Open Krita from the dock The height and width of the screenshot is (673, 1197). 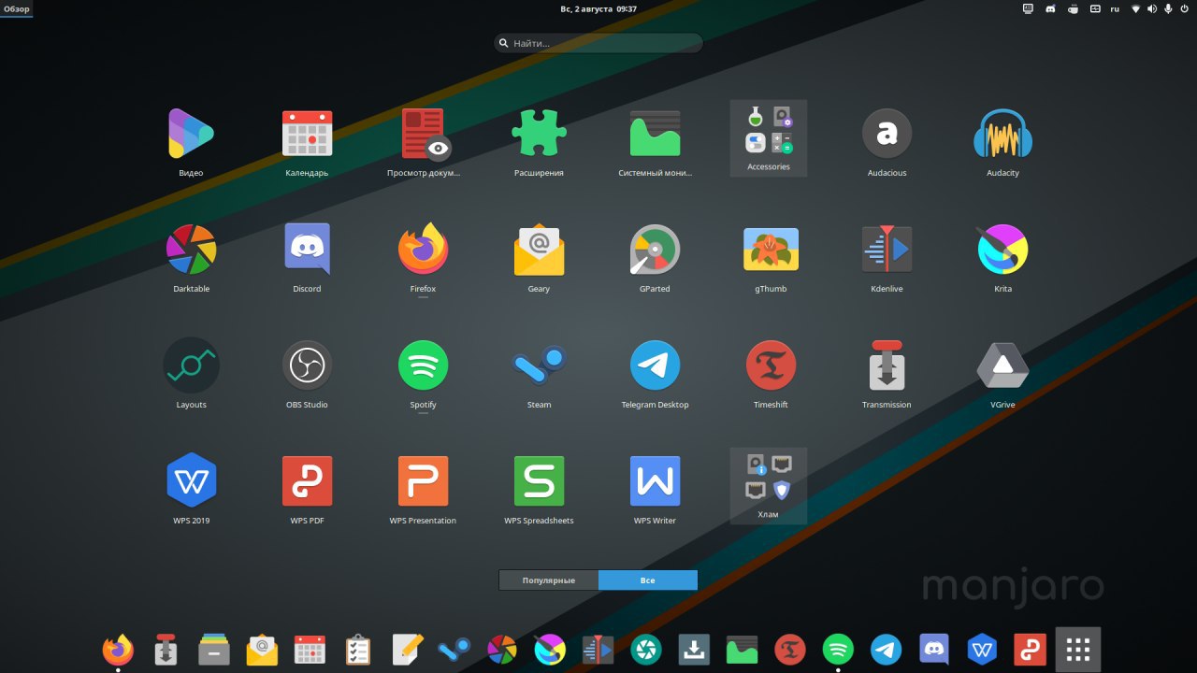point(550,649)
